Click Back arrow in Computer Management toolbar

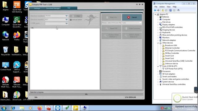pyautogui.click(x=155, y=10)
